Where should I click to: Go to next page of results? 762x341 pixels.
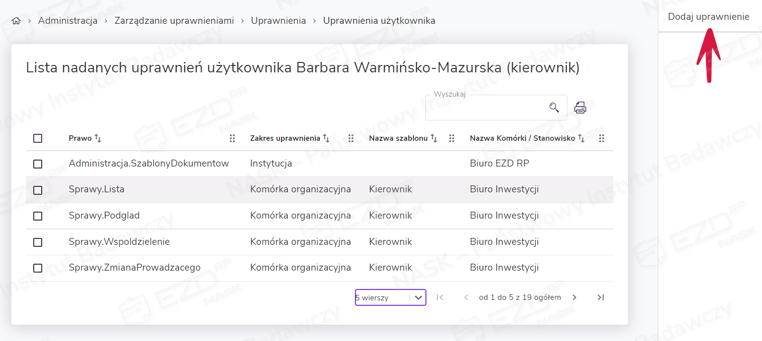pyautogui.click(x=574, y=297)
